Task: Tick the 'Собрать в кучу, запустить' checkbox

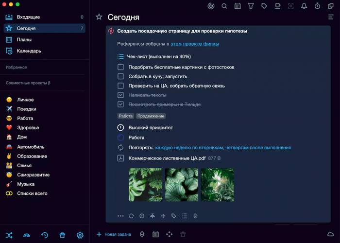Action: [x=120, y=76]
